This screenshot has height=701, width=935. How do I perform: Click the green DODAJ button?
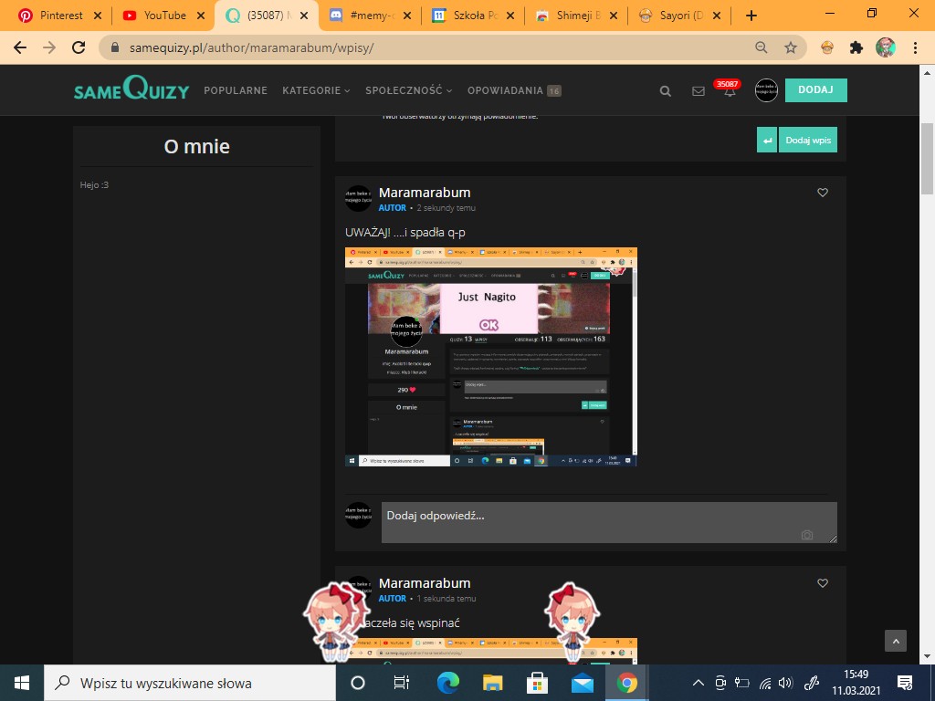click(815, 89)
